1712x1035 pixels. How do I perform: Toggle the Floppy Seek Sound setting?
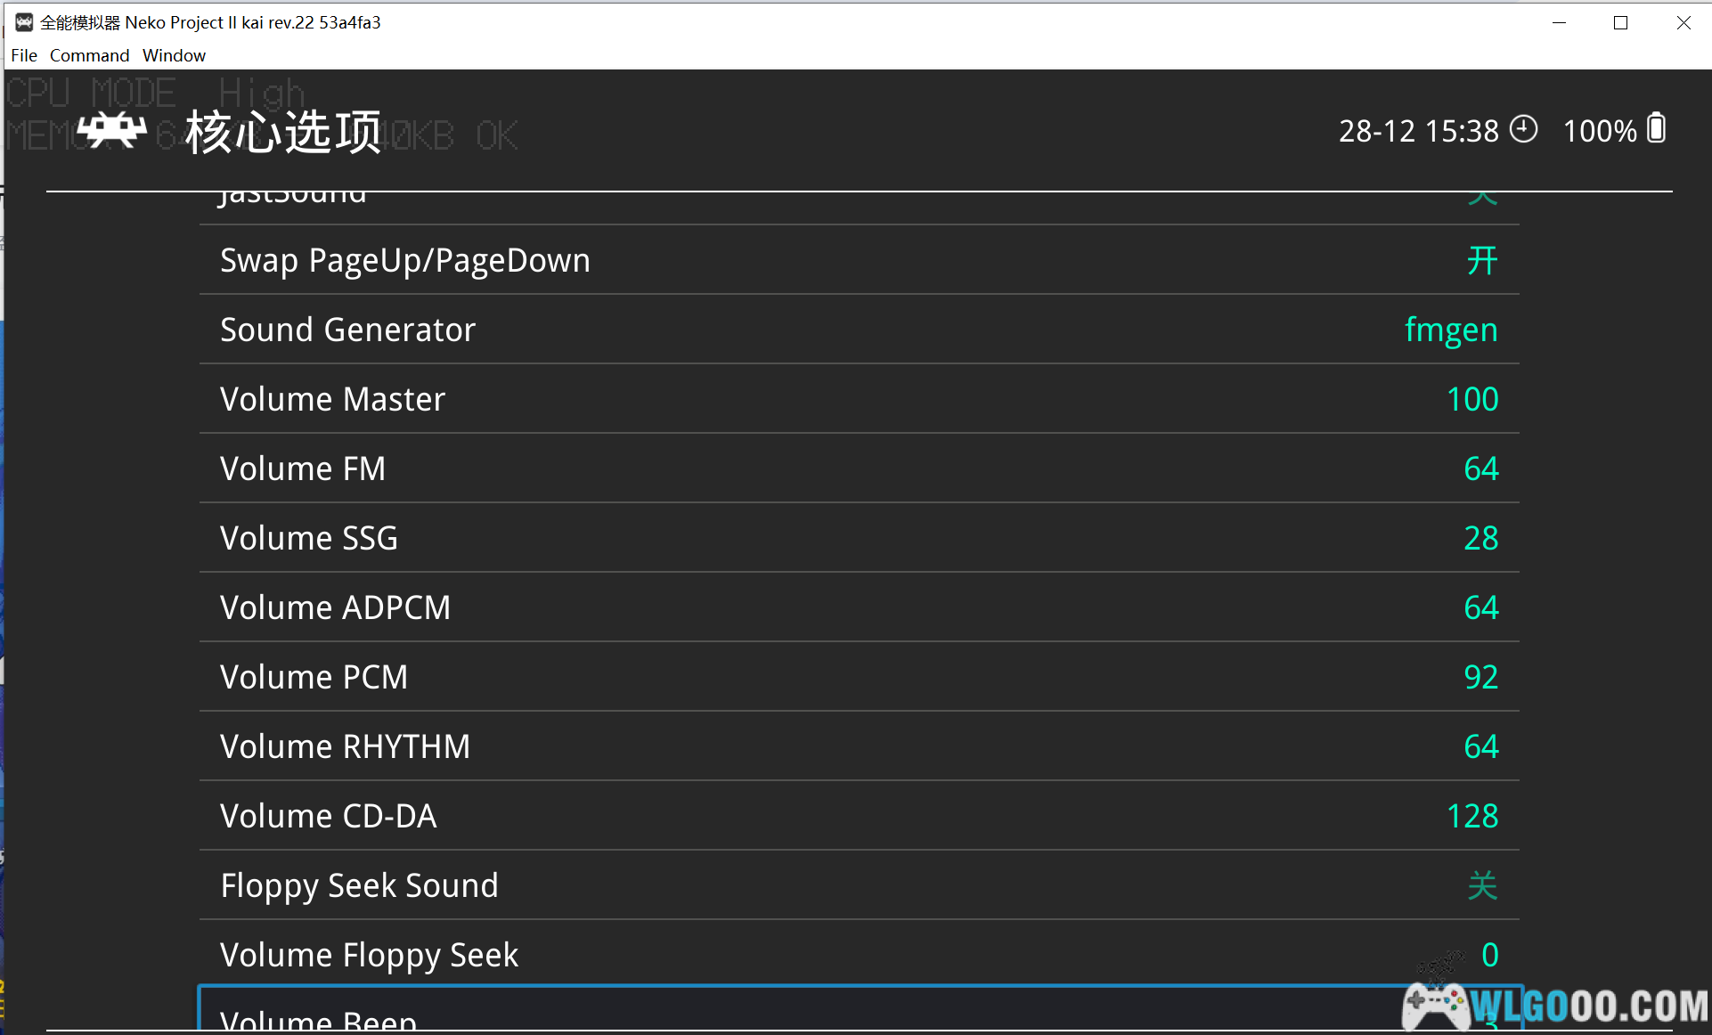(1481, 885)
